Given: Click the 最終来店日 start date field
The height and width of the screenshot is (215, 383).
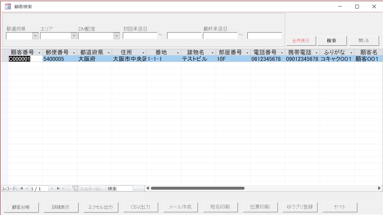Looking at the screenshot, I should [x=220, y=36].
